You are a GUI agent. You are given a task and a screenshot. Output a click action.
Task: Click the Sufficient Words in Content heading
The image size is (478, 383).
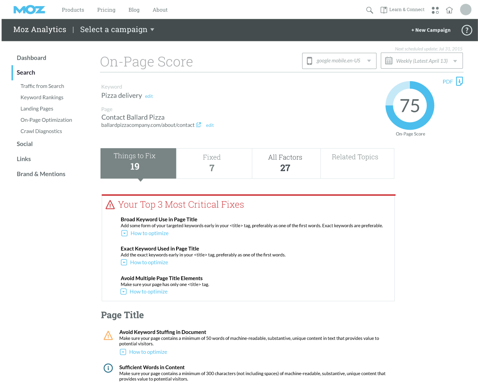pyautogui.click(x=152, y=368)
